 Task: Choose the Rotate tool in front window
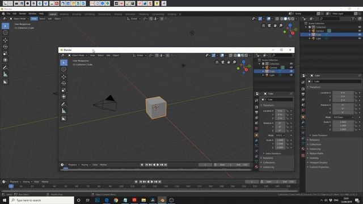[64, 83]
